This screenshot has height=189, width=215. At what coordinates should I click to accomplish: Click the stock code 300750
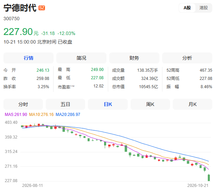[12, 19]
